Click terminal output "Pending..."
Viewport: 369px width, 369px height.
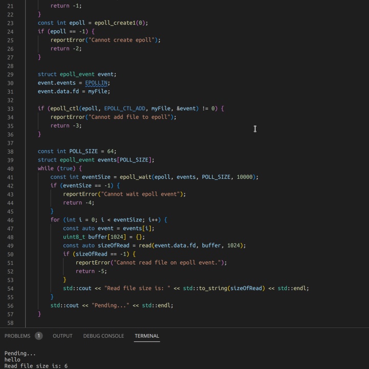[20, 353]
